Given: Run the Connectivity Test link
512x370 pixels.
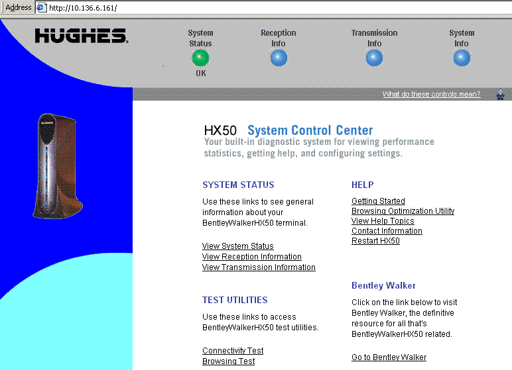Looking at the screenshot, I should coord(233,350).
